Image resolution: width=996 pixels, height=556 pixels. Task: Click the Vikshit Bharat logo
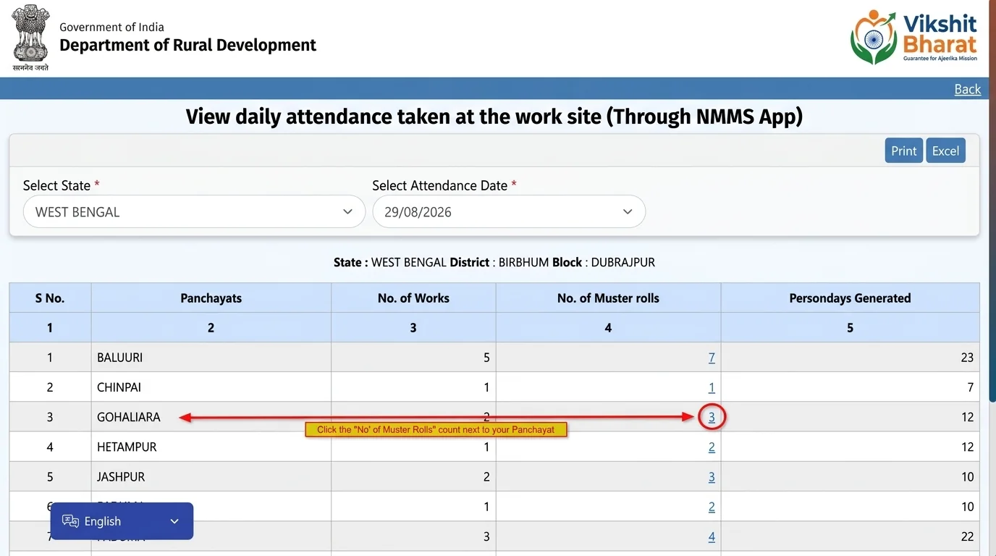coord(914,37)
